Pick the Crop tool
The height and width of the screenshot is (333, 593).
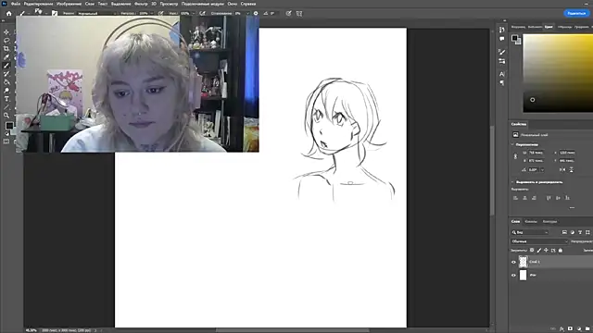pyautogui.click(x=6, y=49)
